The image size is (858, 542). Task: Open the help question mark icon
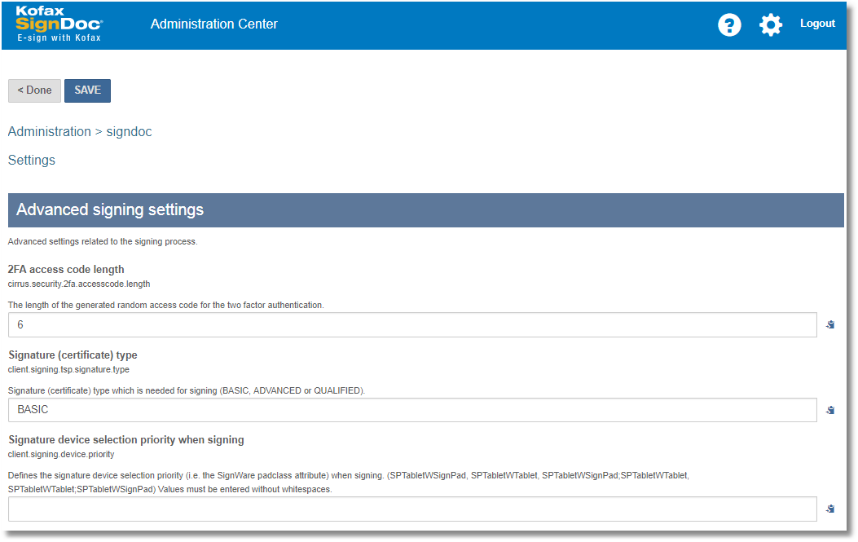tap(729, 24)
